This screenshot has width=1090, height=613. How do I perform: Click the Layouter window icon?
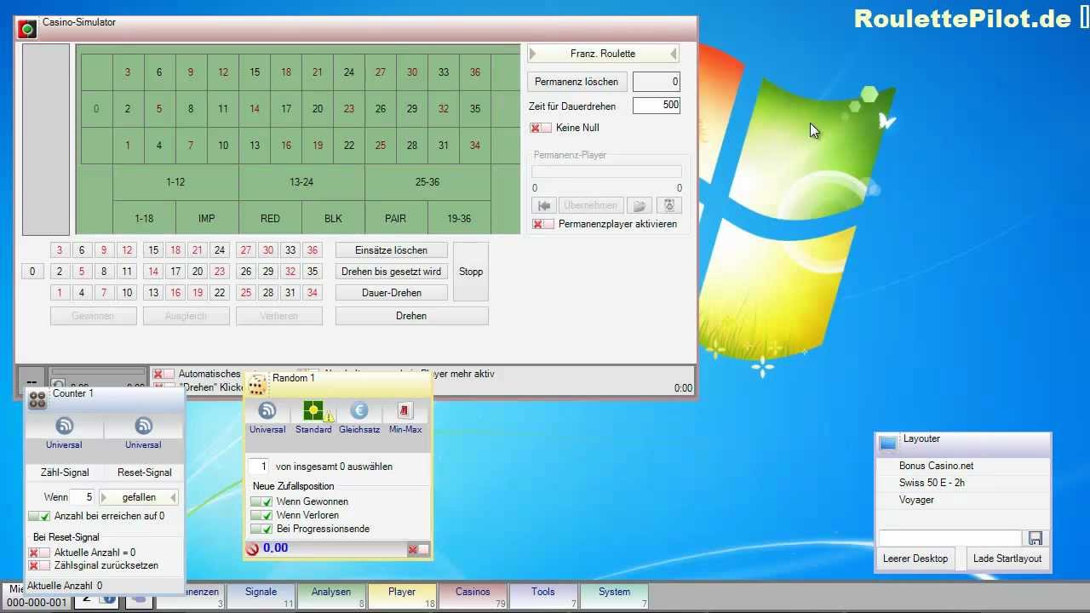tap(888, 443)
